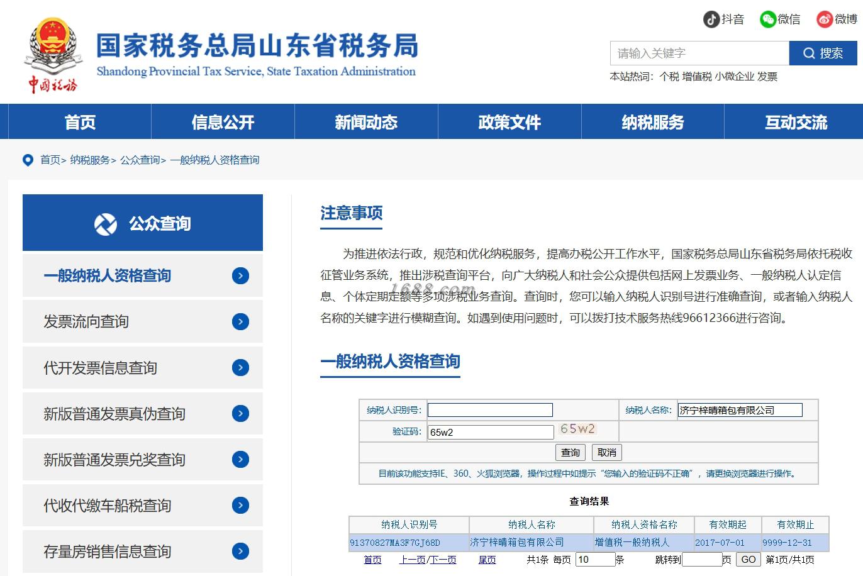The width and height of the screenshot is (863, 576).
Task: Click the 首页 breadcrumb link
Action: (x=50, y=160)
